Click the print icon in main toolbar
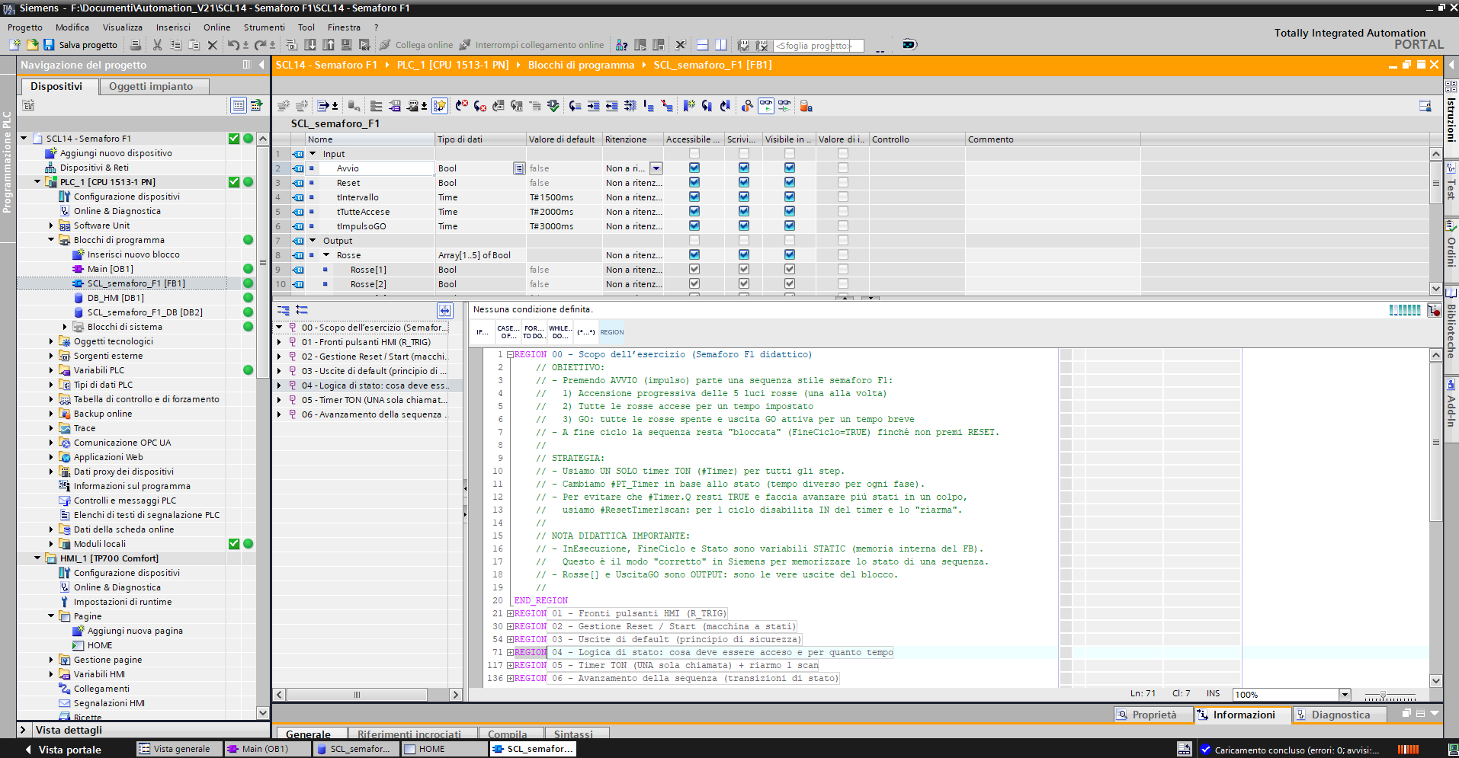Viewport: 1459px width, 758px height. (x=135, y=45)
